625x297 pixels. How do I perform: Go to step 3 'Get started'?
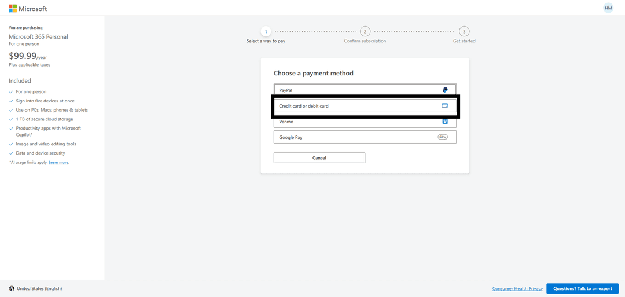[x=464, y=32]
